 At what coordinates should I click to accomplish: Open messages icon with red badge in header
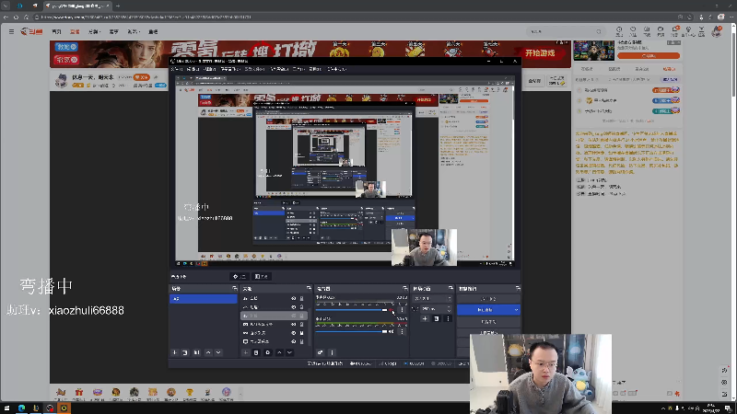pos(675,31)
